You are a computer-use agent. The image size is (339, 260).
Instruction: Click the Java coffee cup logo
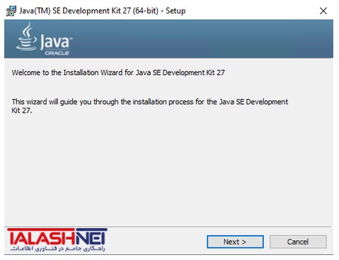point(27,37)
